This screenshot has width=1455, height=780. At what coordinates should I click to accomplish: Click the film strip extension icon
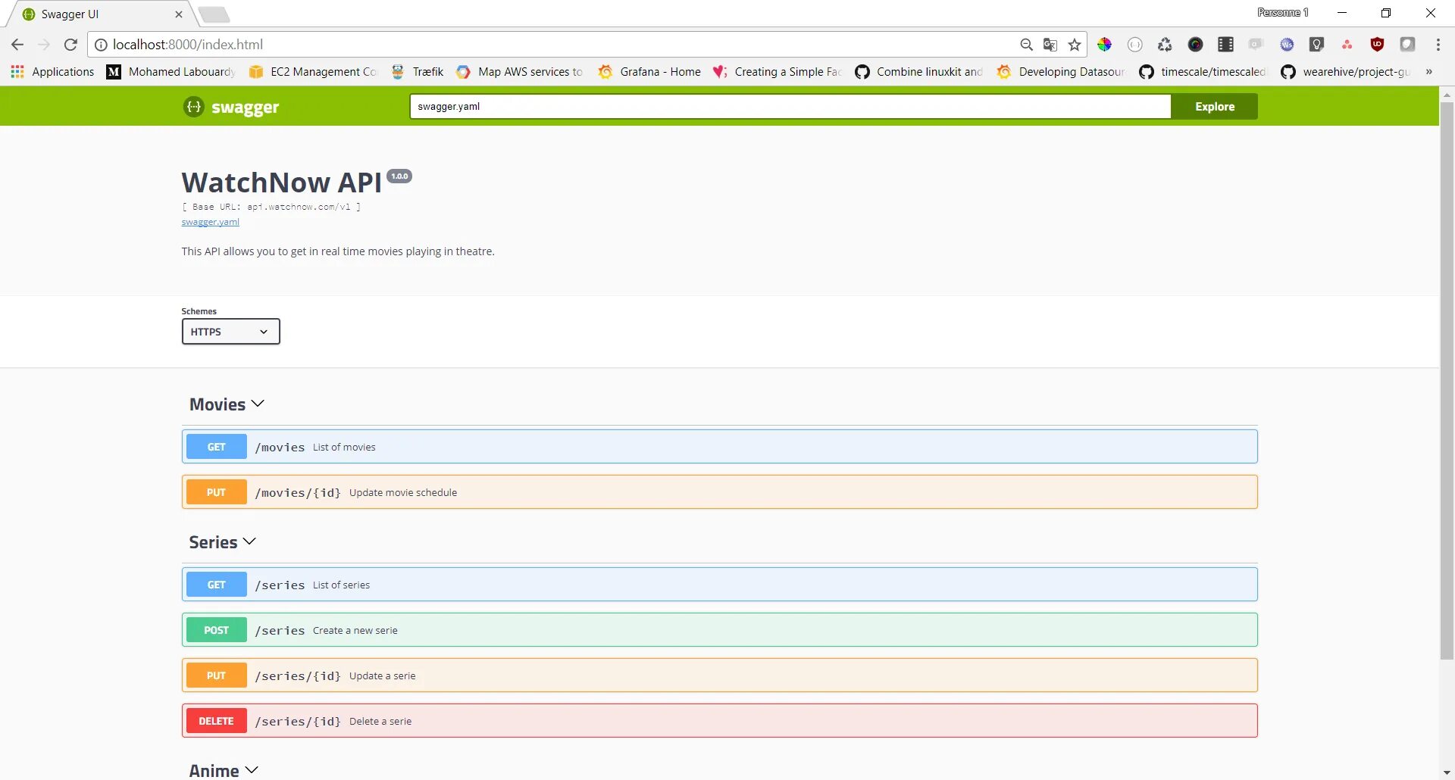coord(1225,44)
